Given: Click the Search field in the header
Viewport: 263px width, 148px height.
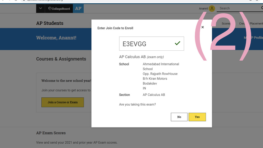Looking at the screenshot, I should 240,8.
